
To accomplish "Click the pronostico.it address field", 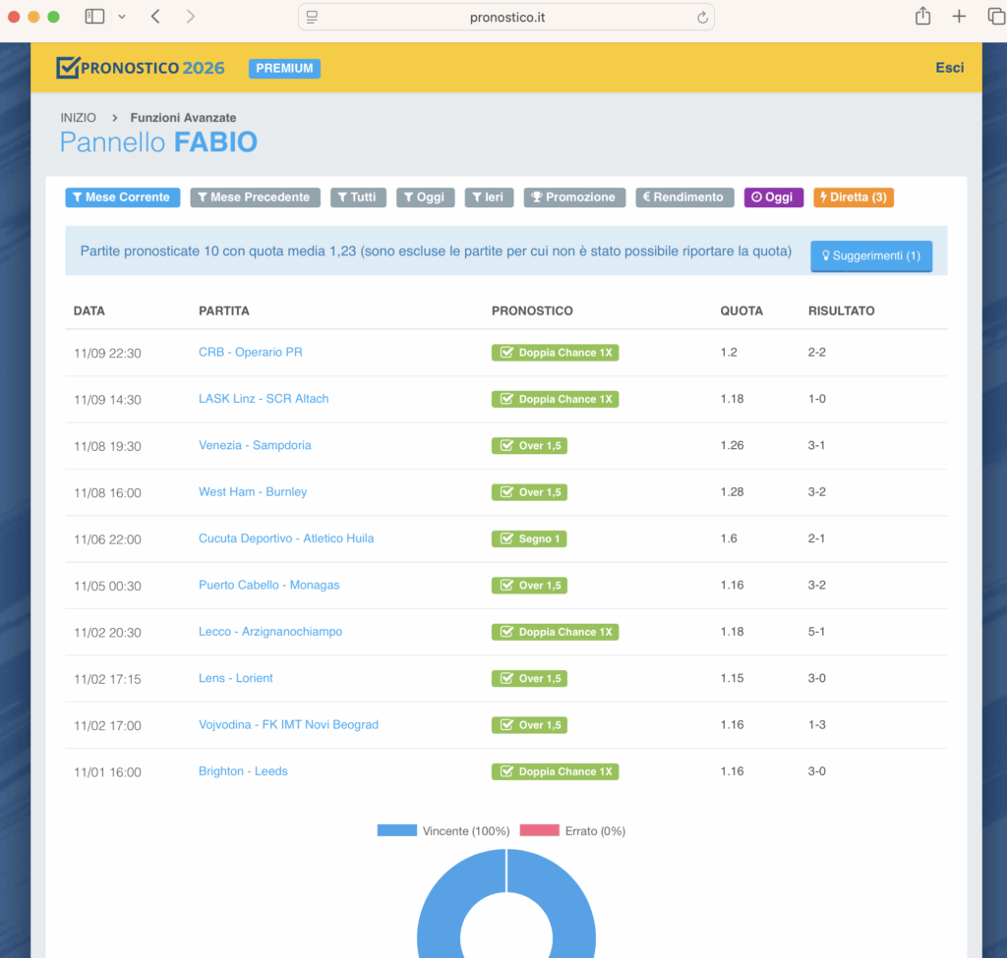I will 506,18.
